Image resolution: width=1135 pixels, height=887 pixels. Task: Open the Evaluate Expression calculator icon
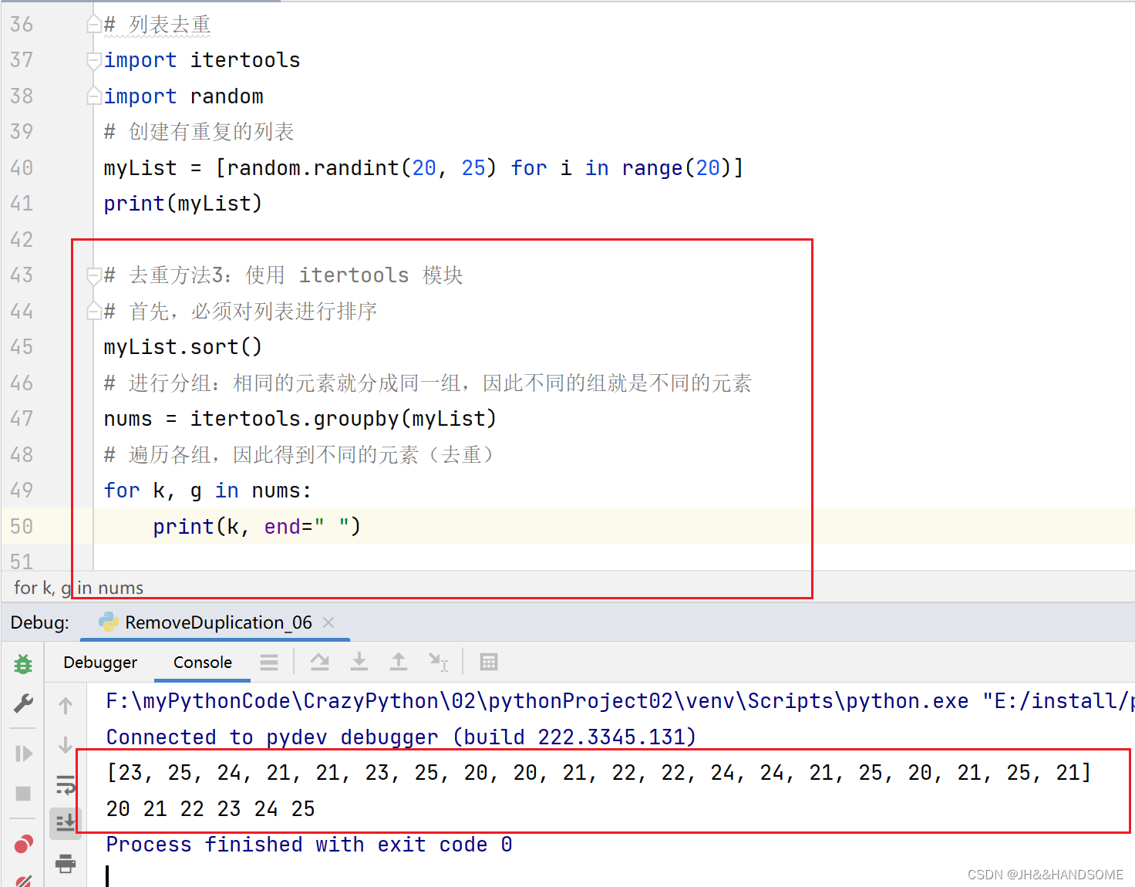tap(489, 662)
